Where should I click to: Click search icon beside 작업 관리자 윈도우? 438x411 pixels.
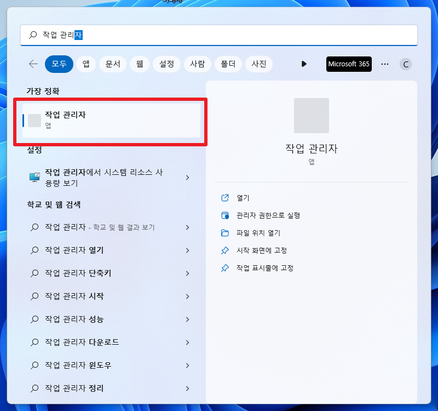[34, 365]
